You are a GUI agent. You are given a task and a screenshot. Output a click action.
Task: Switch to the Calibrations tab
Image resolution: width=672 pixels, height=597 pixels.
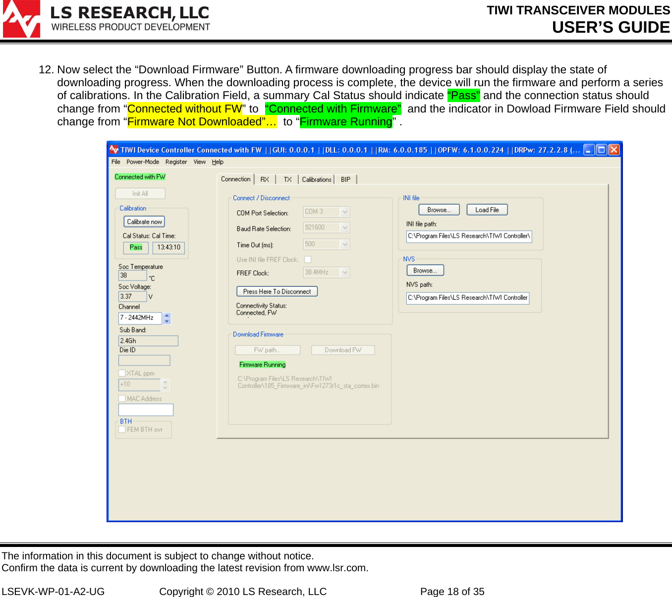pos(317,180)
